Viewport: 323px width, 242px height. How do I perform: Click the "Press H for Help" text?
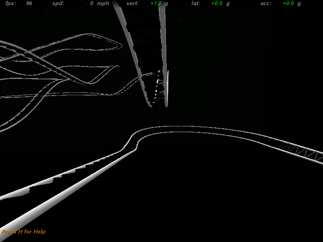click(24, 232)
